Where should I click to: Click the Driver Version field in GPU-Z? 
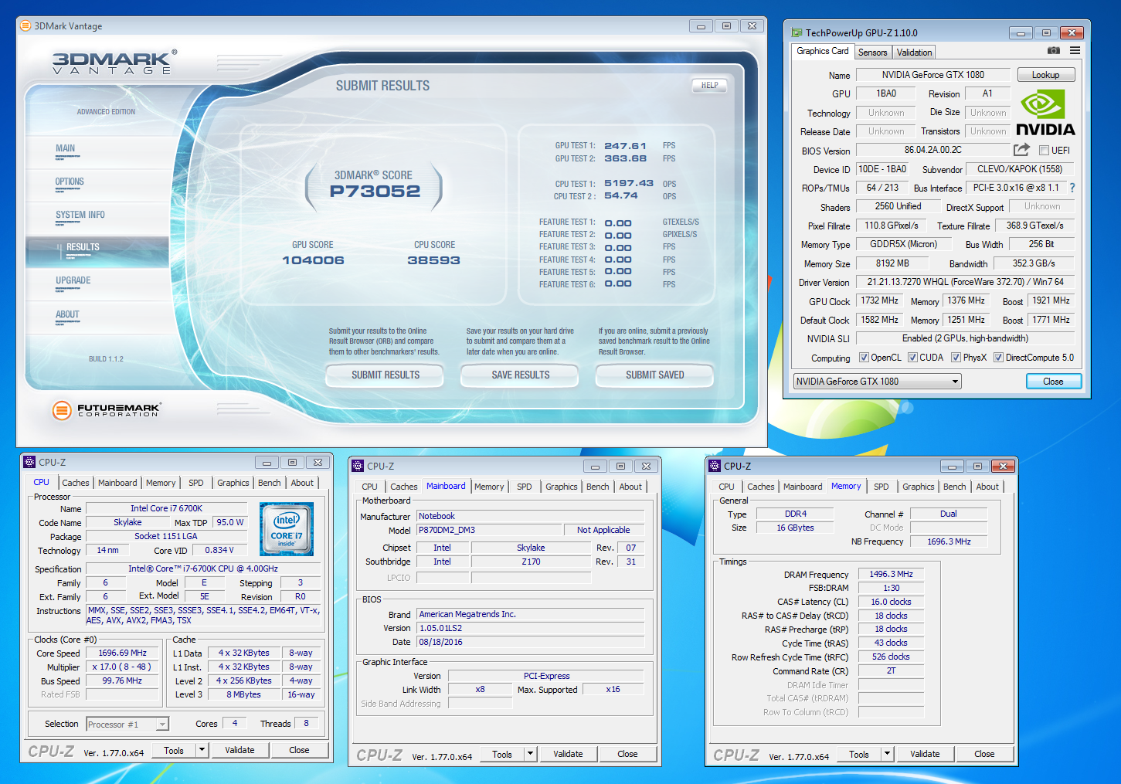point(964,282)
